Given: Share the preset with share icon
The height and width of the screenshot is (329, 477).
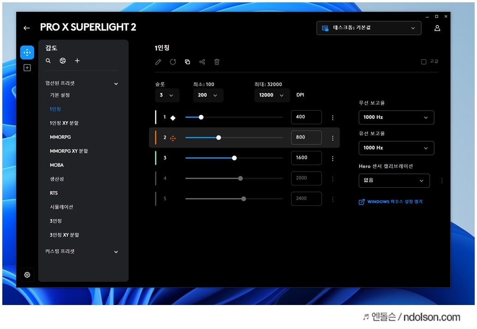Looking at the screenshot, I should coord(202,62).
